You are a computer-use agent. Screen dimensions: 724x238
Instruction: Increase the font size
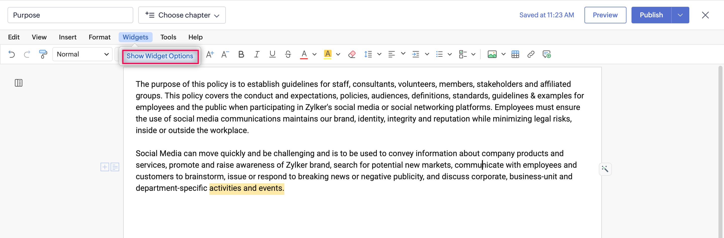tap(210, 54)
